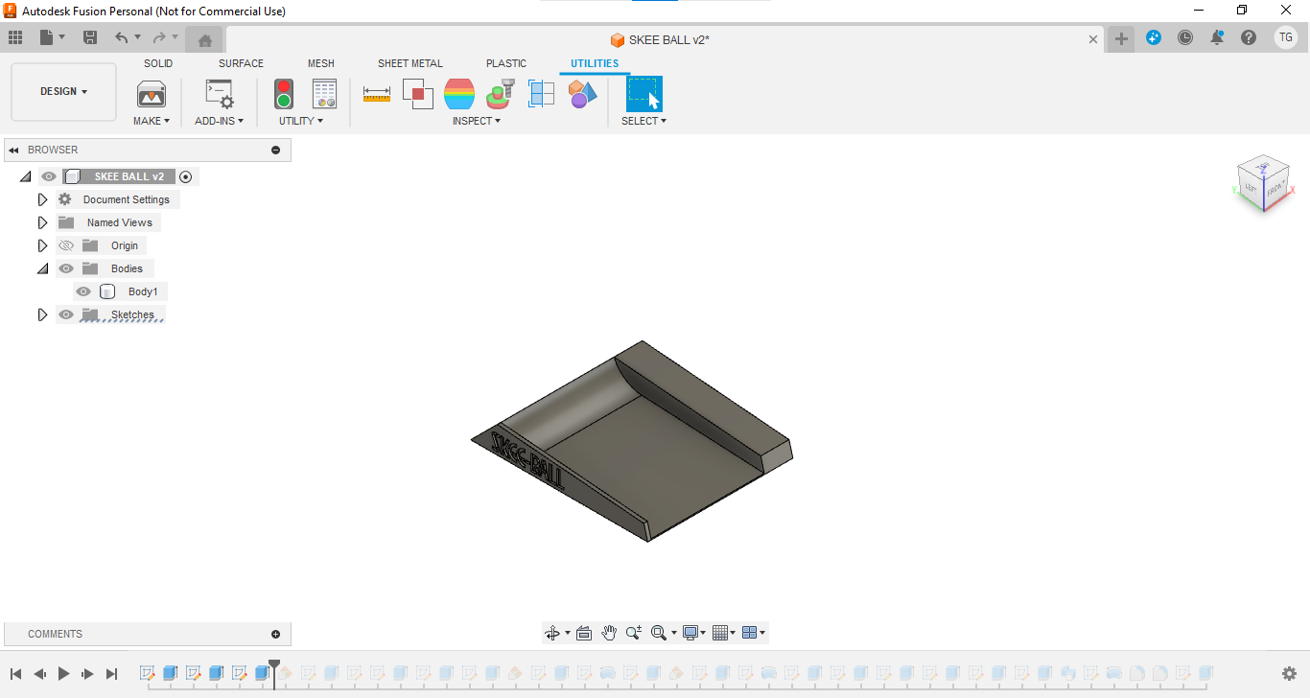Expand the COMMENTS panel plus button
Screen dimensions: 1310x698
tap(276, 634)
